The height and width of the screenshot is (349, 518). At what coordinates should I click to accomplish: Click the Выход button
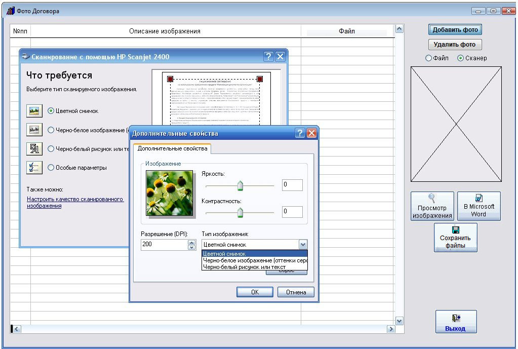pyautogui.click(x=456, y=322)
